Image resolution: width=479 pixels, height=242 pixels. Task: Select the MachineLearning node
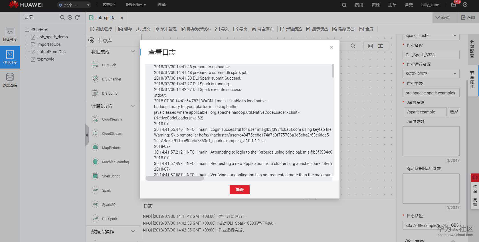click(110, 162)
